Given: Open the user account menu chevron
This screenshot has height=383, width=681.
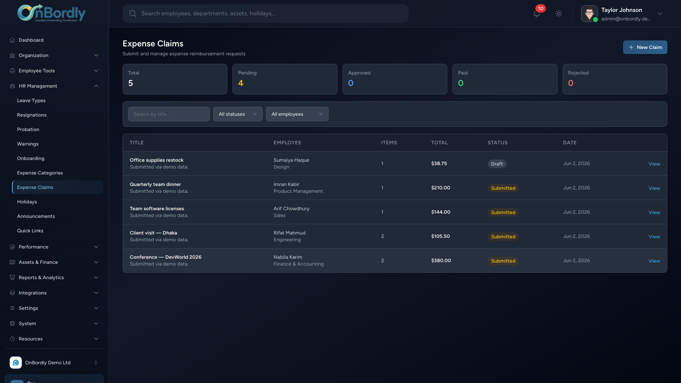Looking at the screenshot, I should tap(660, 14).
